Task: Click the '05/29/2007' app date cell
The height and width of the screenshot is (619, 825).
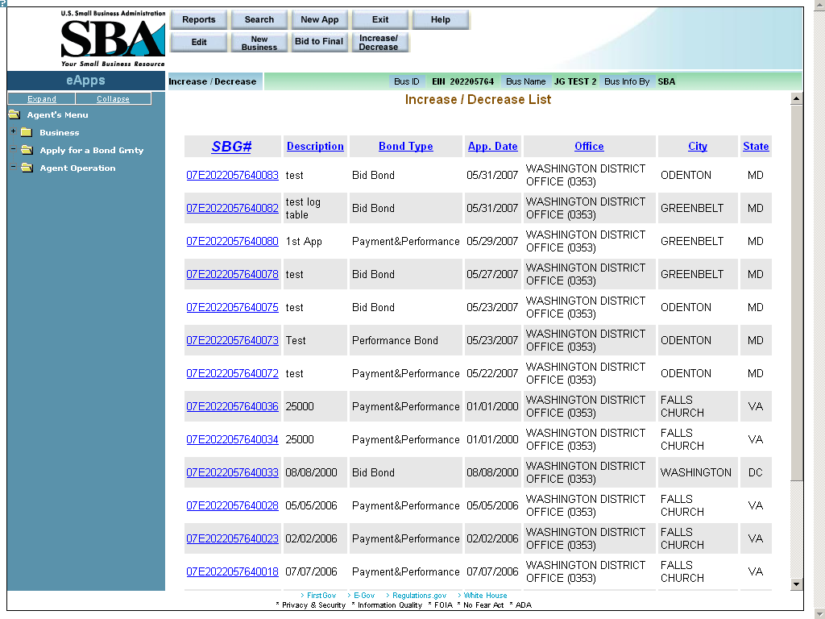Action: pos(492,242)
